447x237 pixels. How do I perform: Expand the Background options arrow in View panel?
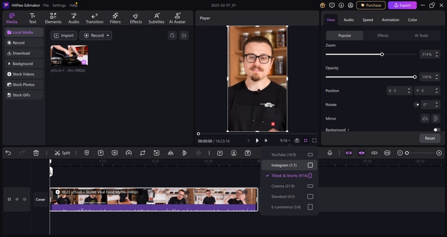pos(348,130)
